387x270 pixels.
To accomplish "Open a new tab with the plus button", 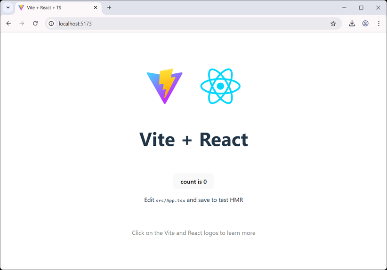I will [x=109, y=8].
